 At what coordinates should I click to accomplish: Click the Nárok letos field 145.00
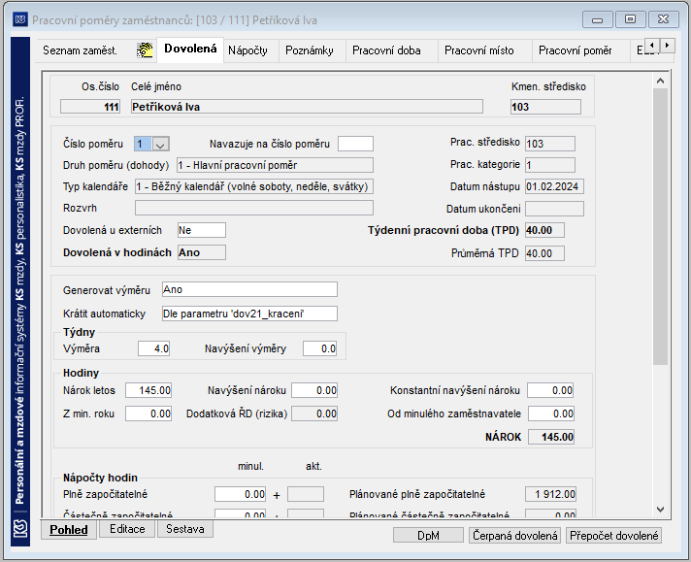click(148, 390)
